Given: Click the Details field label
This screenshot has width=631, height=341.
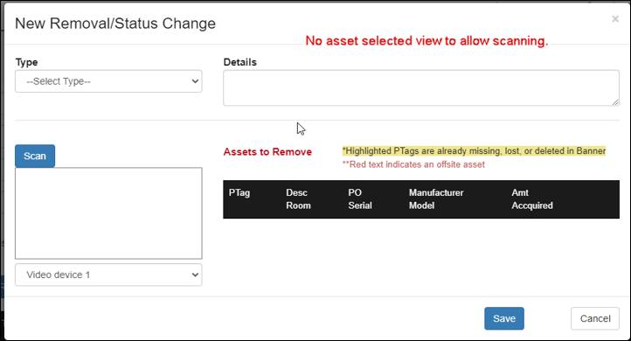Looking at the screenshot, I should point(239,62).
